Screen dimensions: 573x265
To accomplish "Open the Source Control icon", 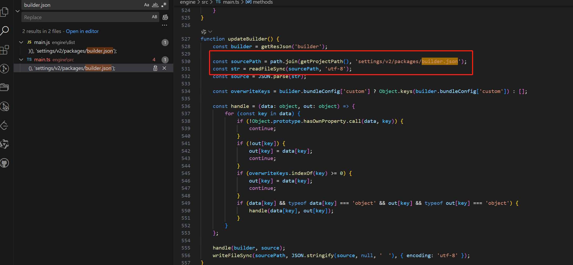I will point(4,69).
